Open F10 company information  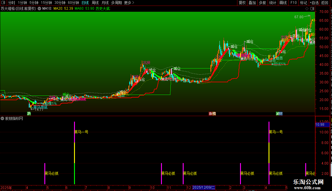294,3
